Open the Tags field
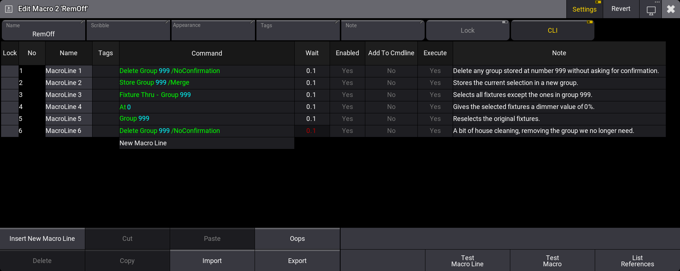 [298, 31]
